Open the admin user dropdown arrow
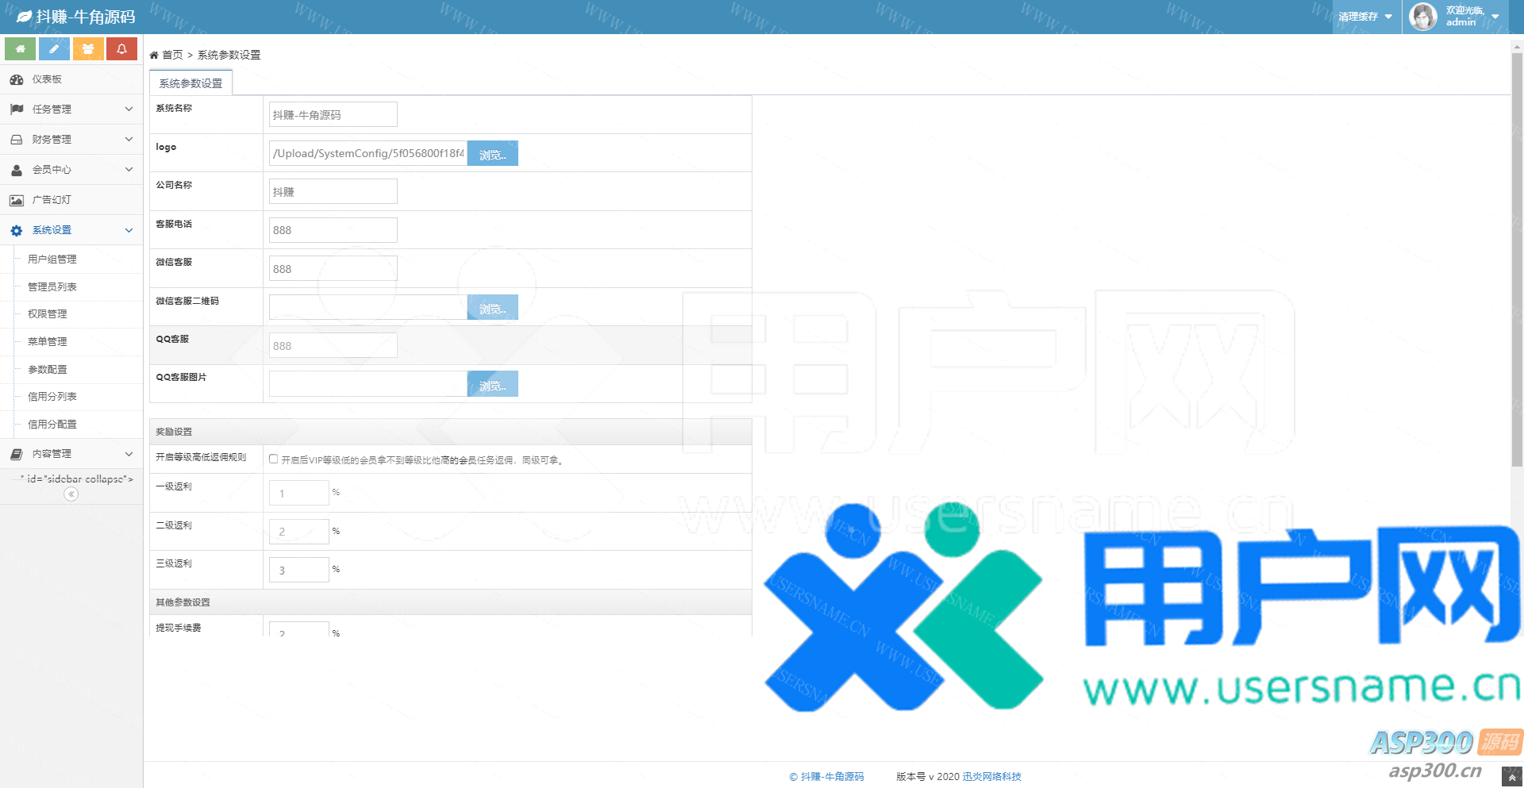 (1495, 17)
